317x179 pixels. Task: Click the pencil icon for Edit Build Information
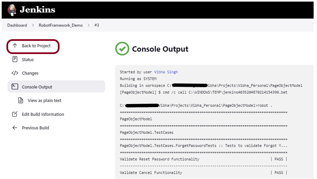pyautogui.click(x=15, y=114)
